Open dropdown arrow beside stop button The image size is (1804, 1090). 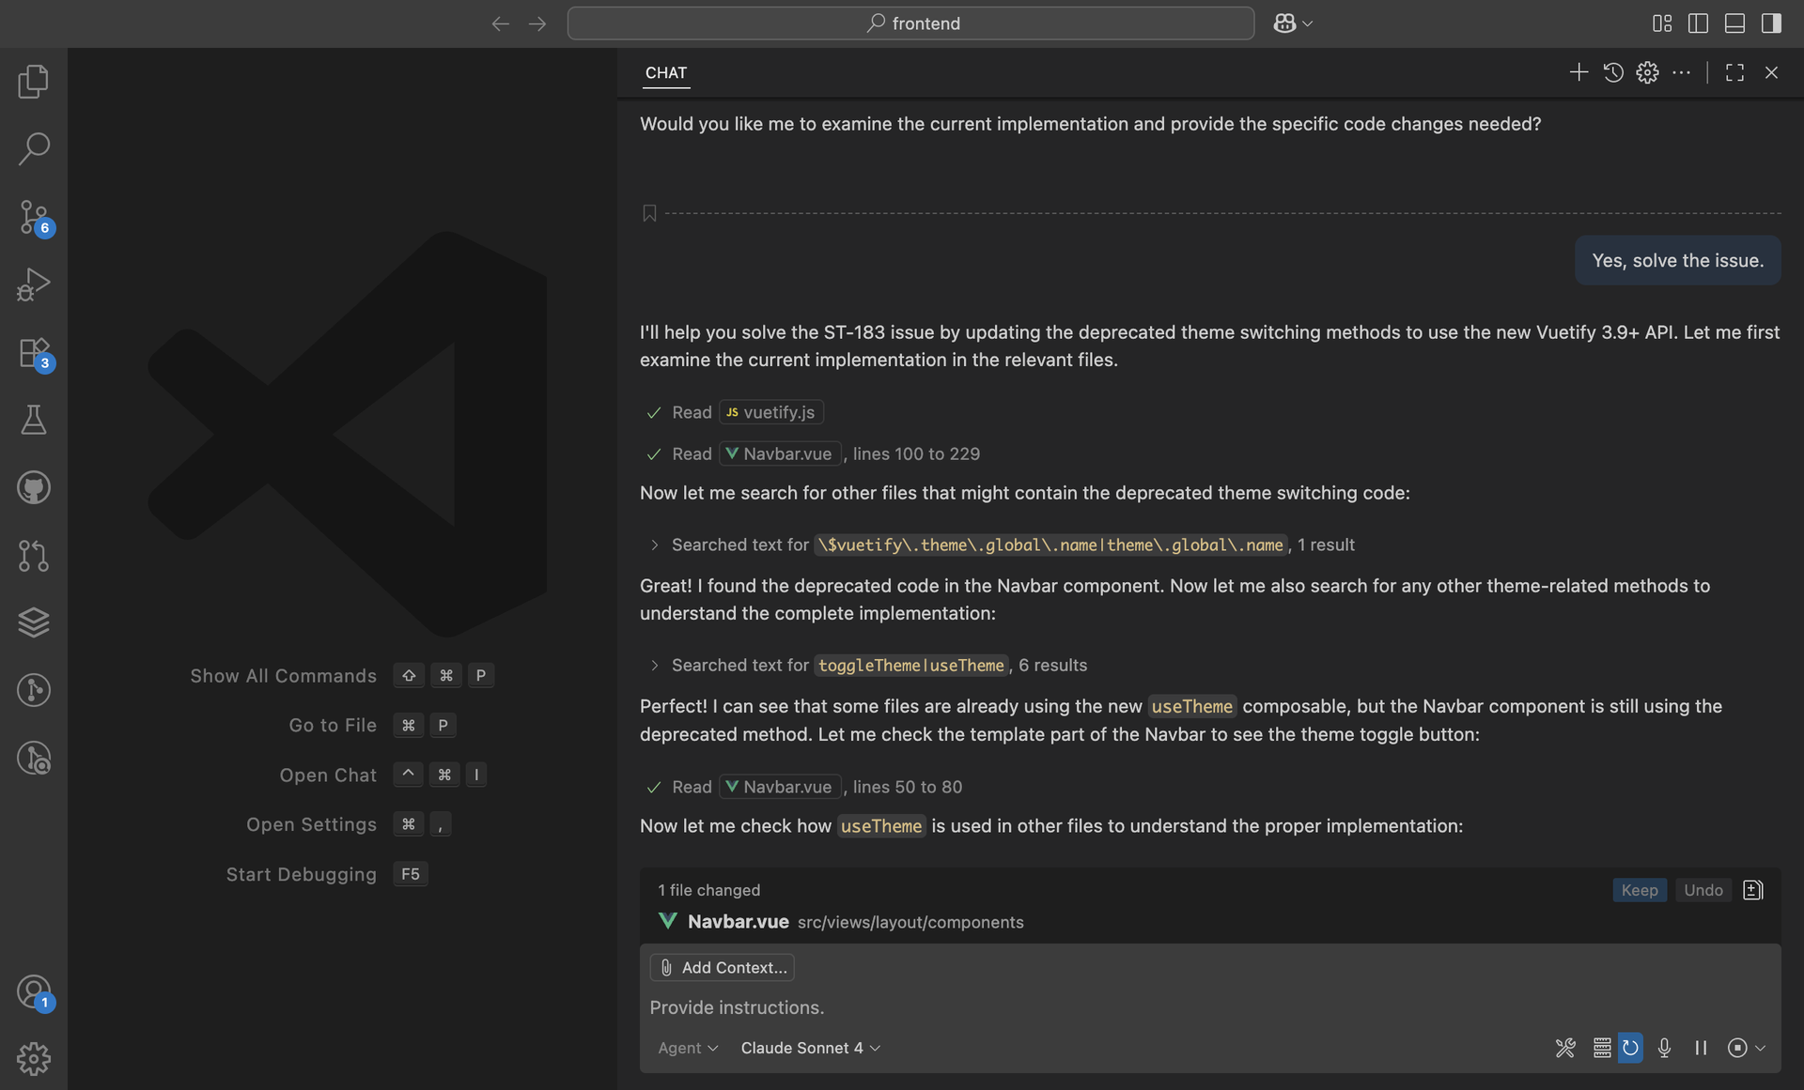point(1761,1048)
